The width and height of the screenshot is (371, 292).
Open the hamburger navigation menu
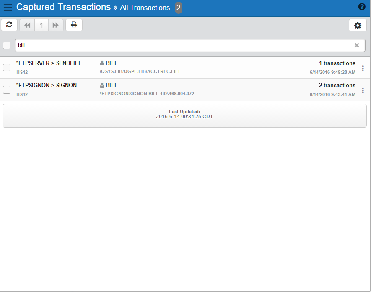8,7
